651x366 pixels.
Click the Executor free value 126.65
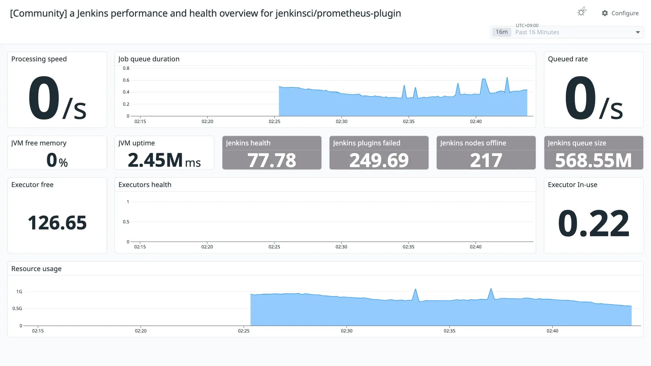tap(57, 223)
